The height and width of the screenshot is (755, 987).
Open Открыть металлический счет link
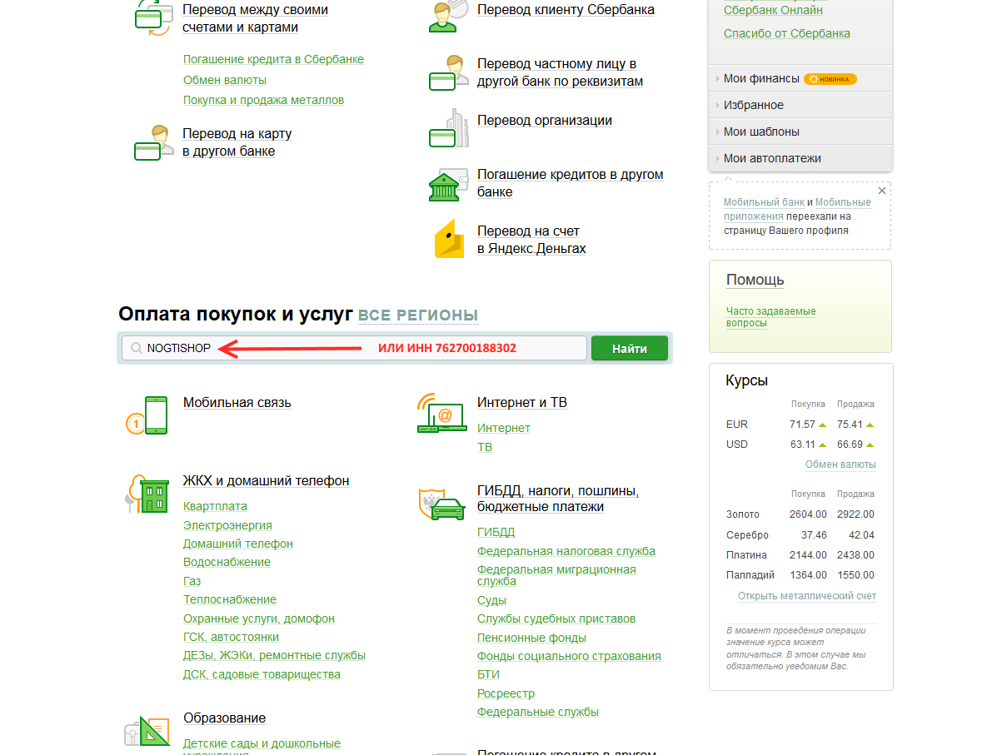[807, 596]
